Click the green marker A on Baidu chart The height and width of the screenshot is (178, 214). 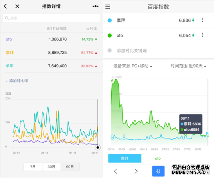click(x=112, y=81)
